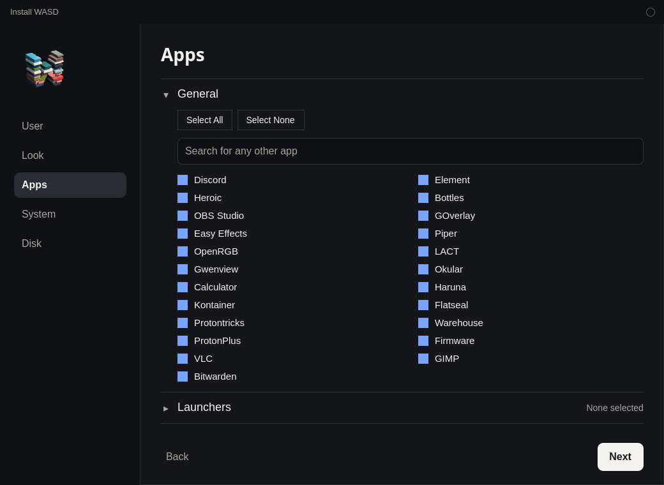
Task: Enable the OBS Studio checkbox
Action: (183, 216)
